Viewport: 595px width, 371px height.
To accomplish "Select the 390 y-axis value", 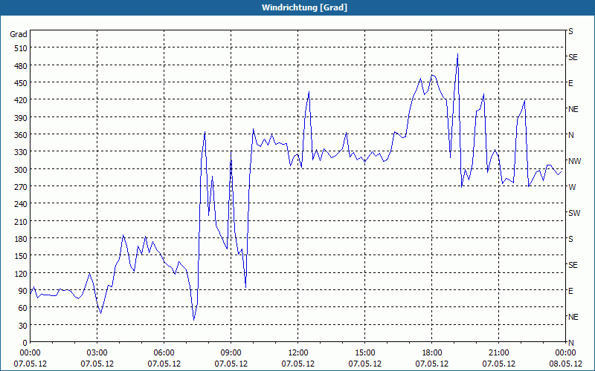I will (x=21, y=118).
